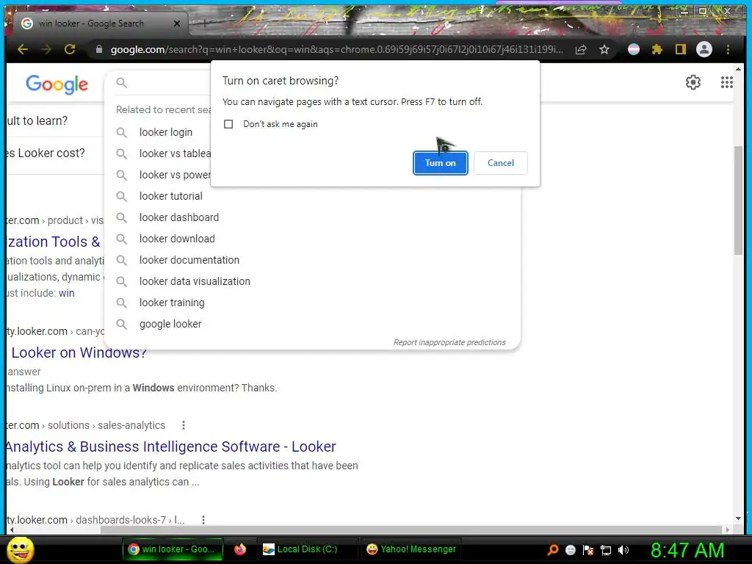Click the search box magnifier icon
Image resolution: width=752 pixels, height=564 pixels.
click(x=122, y=82)
